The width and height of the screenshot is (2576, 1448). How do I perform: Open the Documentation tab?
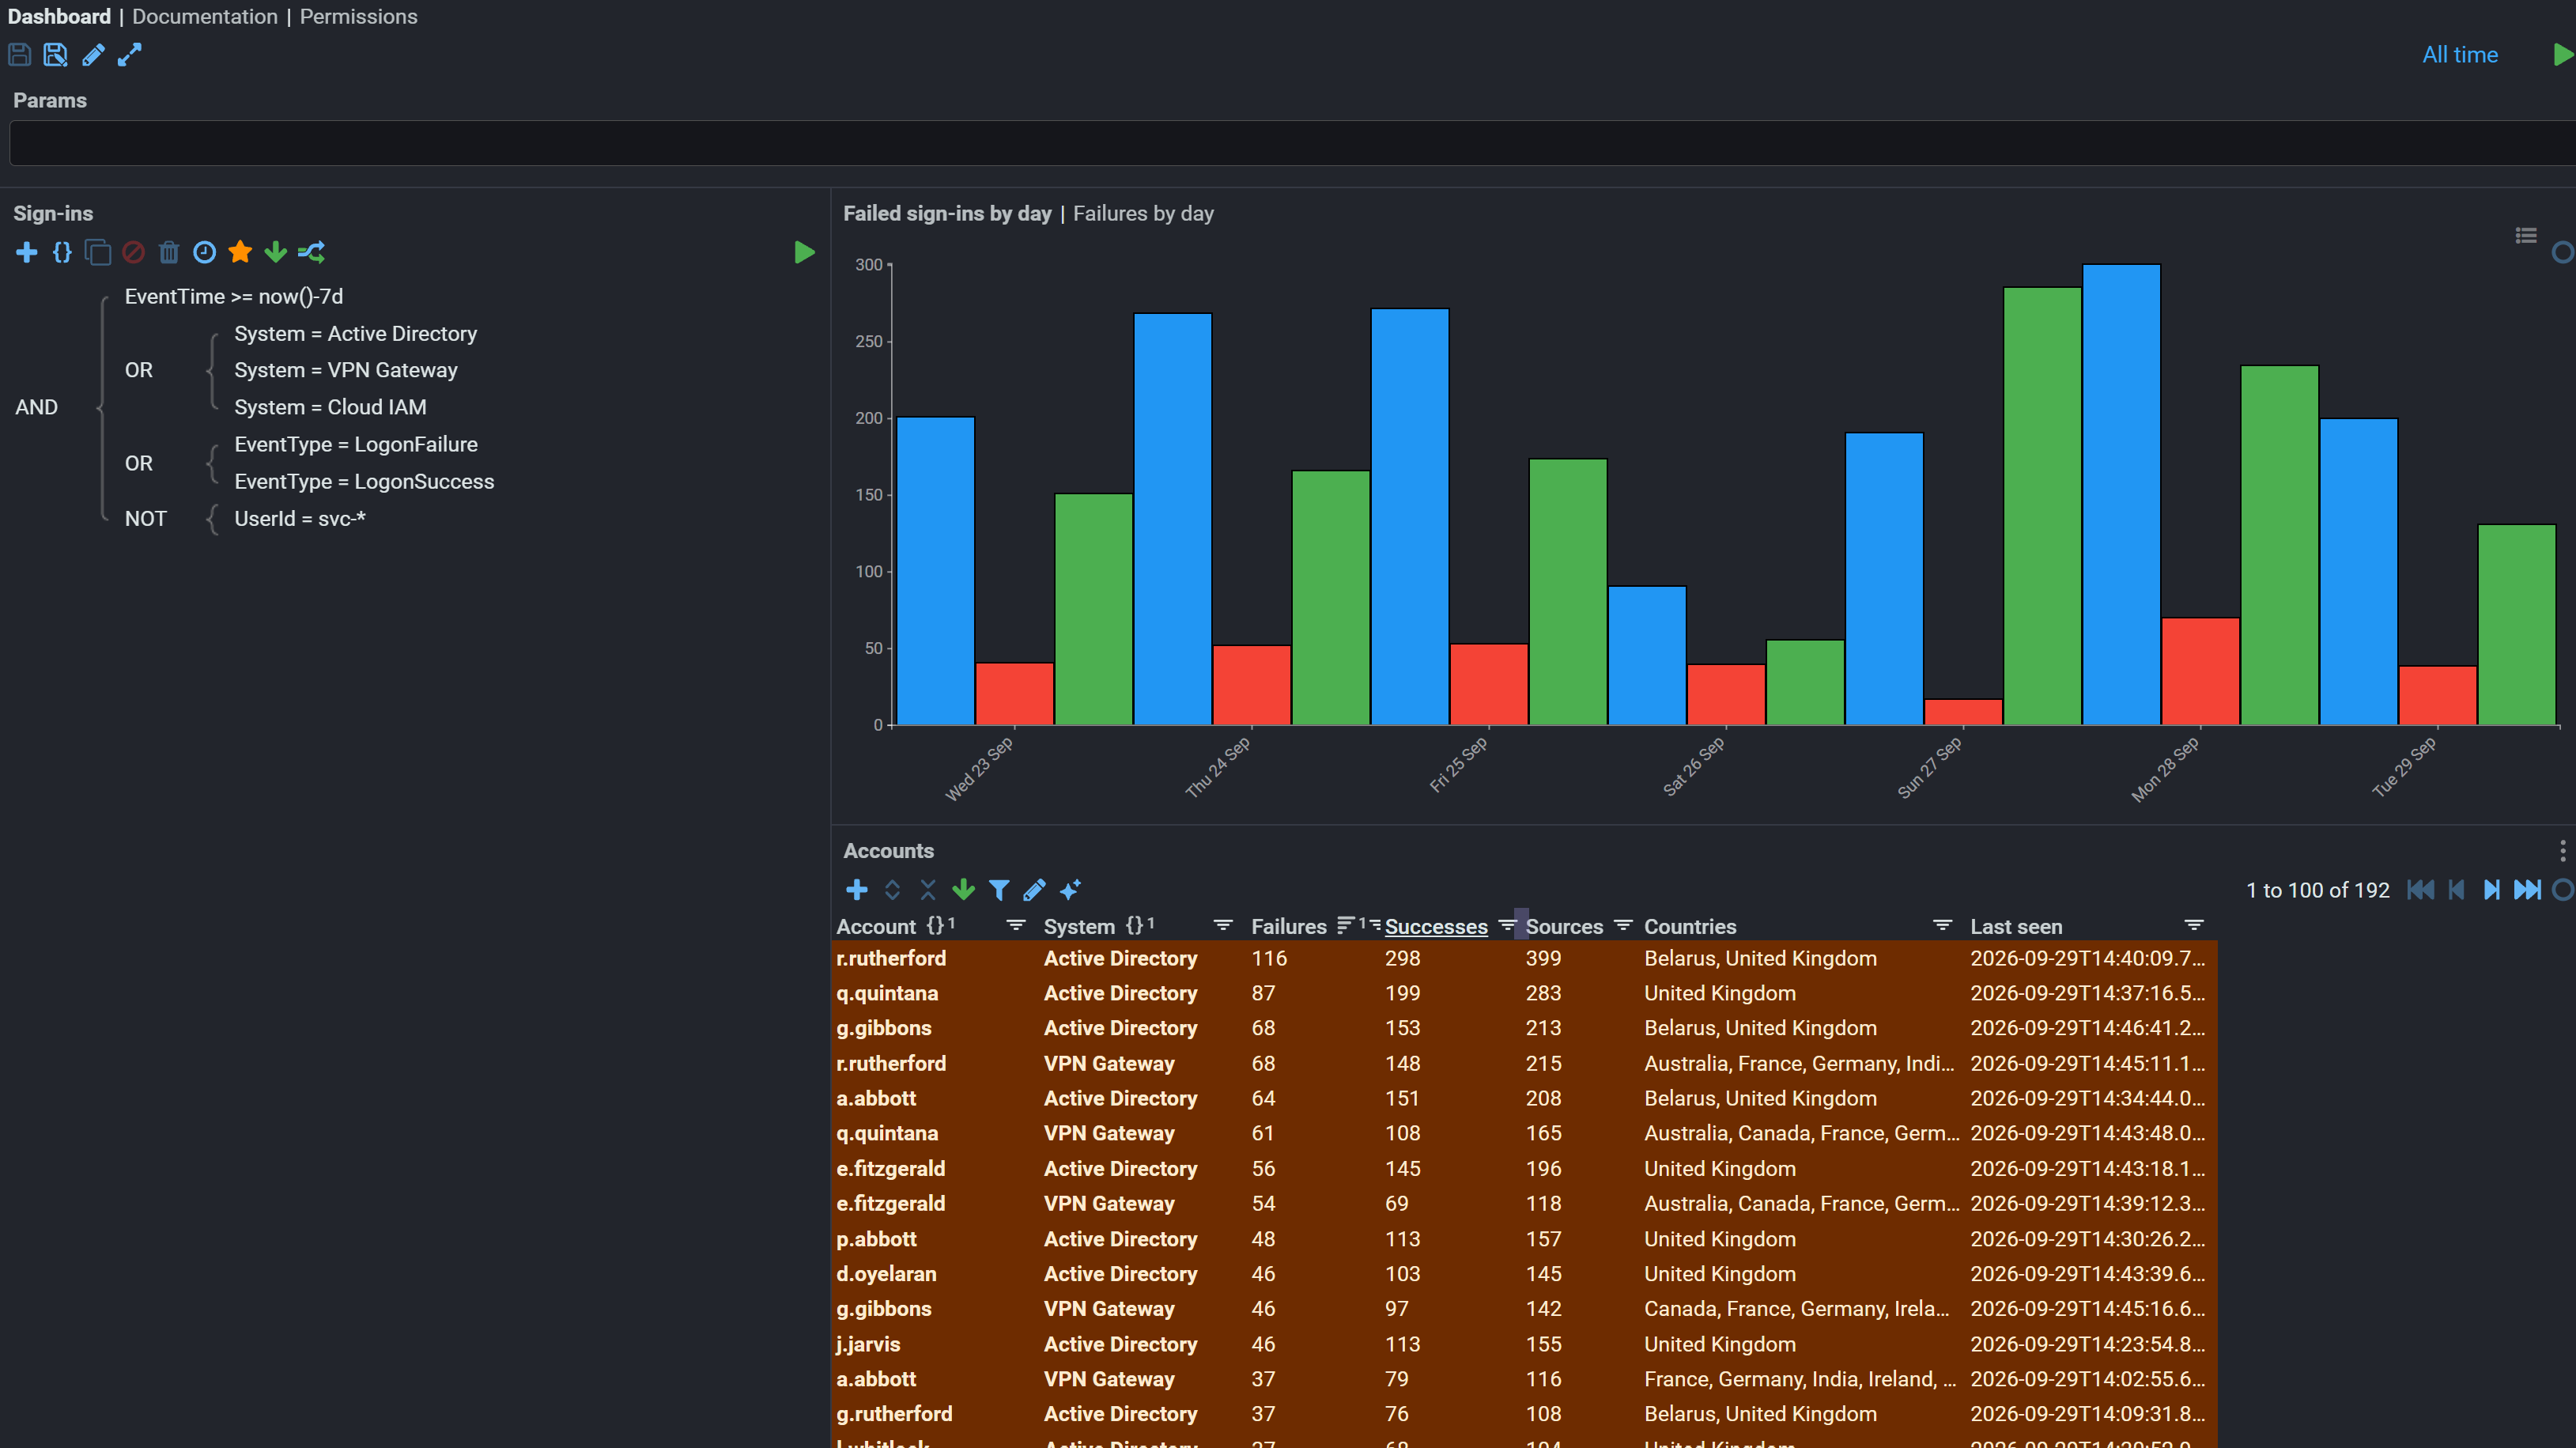coord(205,17)
